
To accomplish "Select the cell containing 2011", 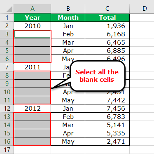I will click(33, 67).
